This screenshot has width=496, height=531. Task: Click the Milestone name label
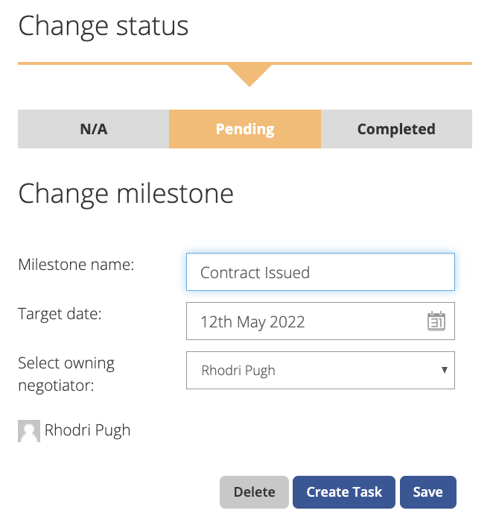pos(76,265)
